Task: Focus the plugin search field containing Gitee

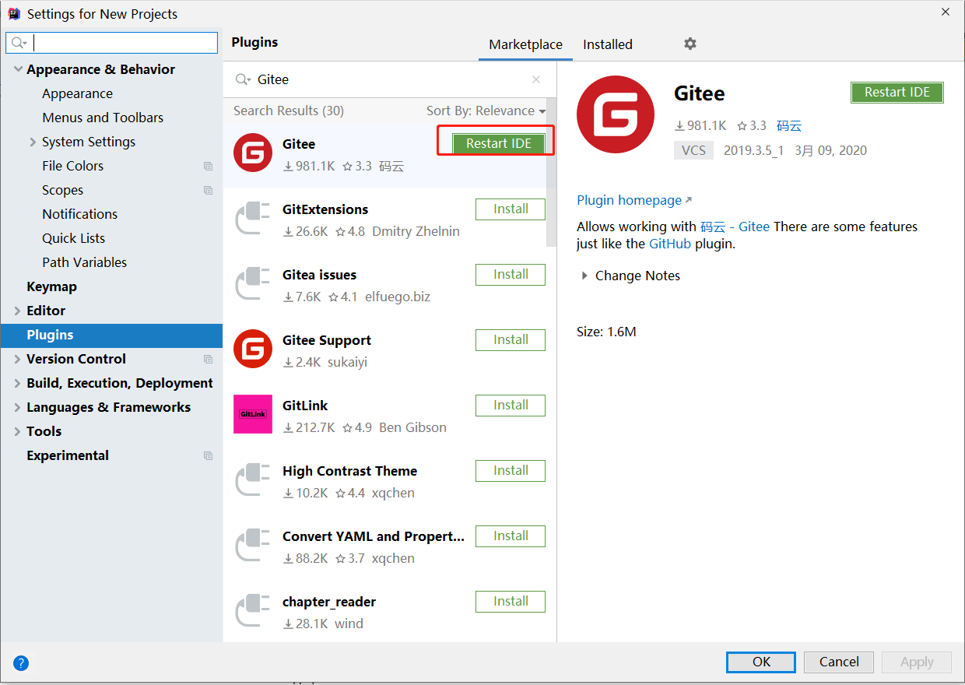Action: (389, 79)
